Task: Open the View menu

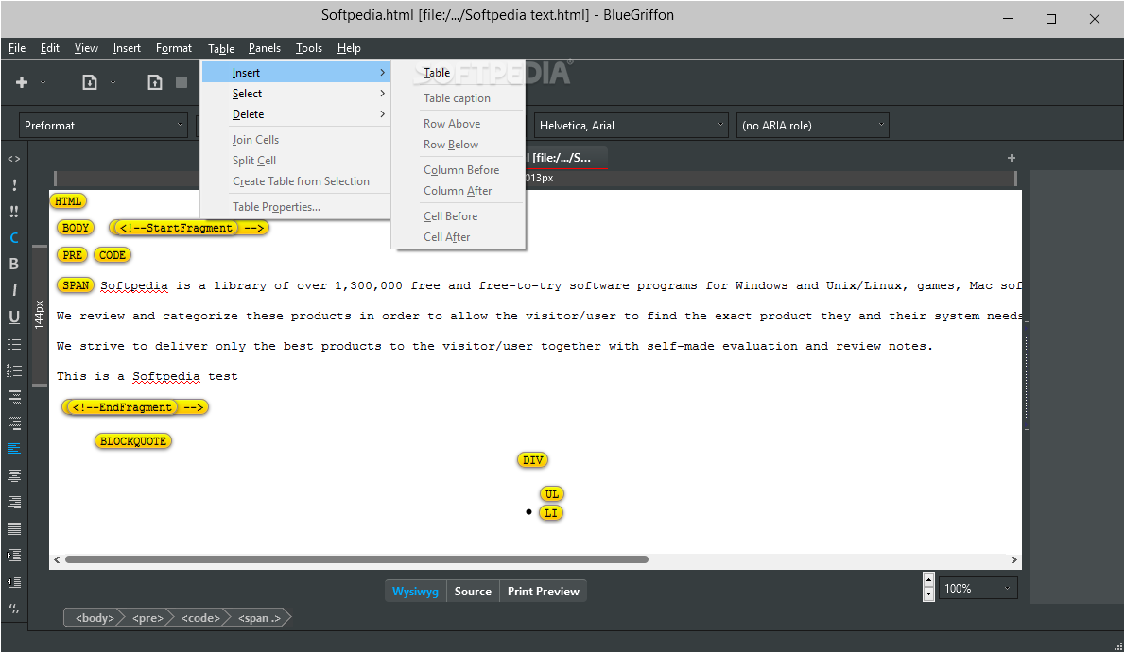Action: [x=86, y=48]
